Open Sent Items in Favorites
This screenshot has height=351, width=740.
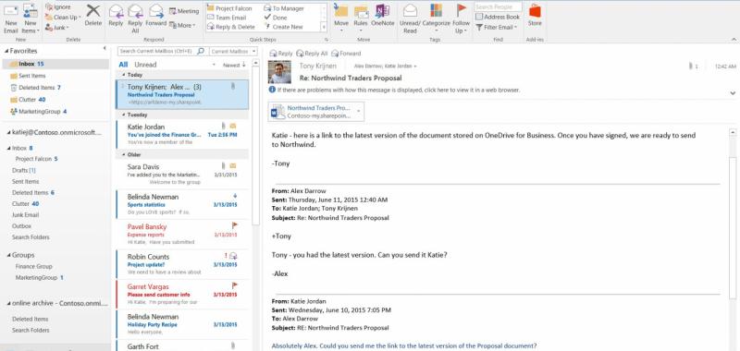click(32, 76)
